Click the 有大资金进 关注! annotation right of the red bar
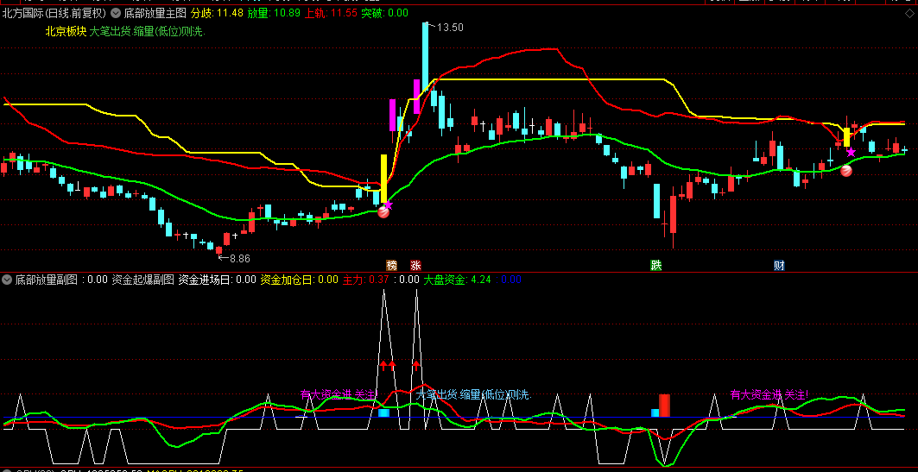Image resolution: width=918 pixels, height=472 pixels. click(769, 394)
